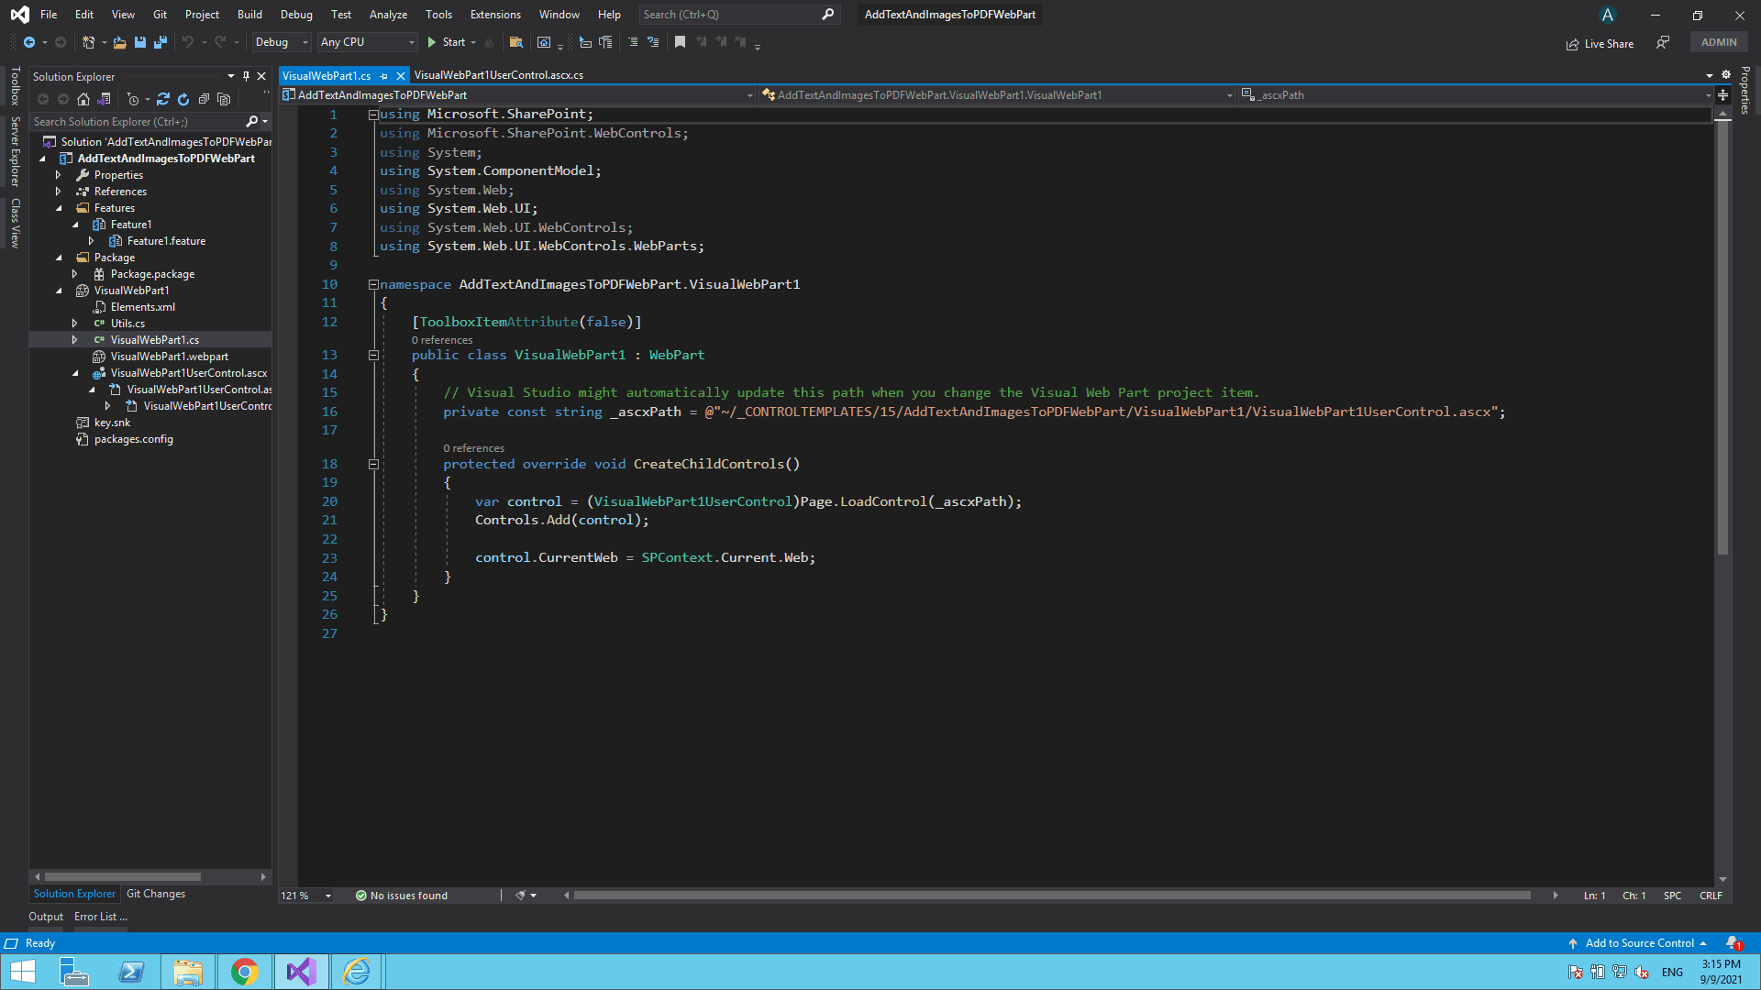Click the Save All toolbar icon
Viewport: 1761px width, 990px height.
pyautogui.click(x=160, y=42)
